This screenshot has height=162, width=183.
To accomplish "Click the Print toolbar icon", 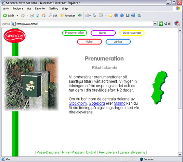I will 94,15.
